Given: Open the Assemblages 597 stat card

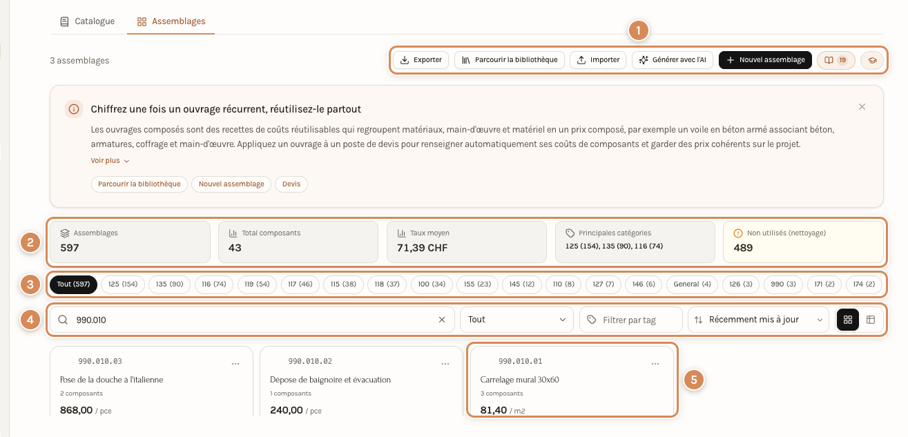Looking at the screenshot, I should click(x=130, y=242).
